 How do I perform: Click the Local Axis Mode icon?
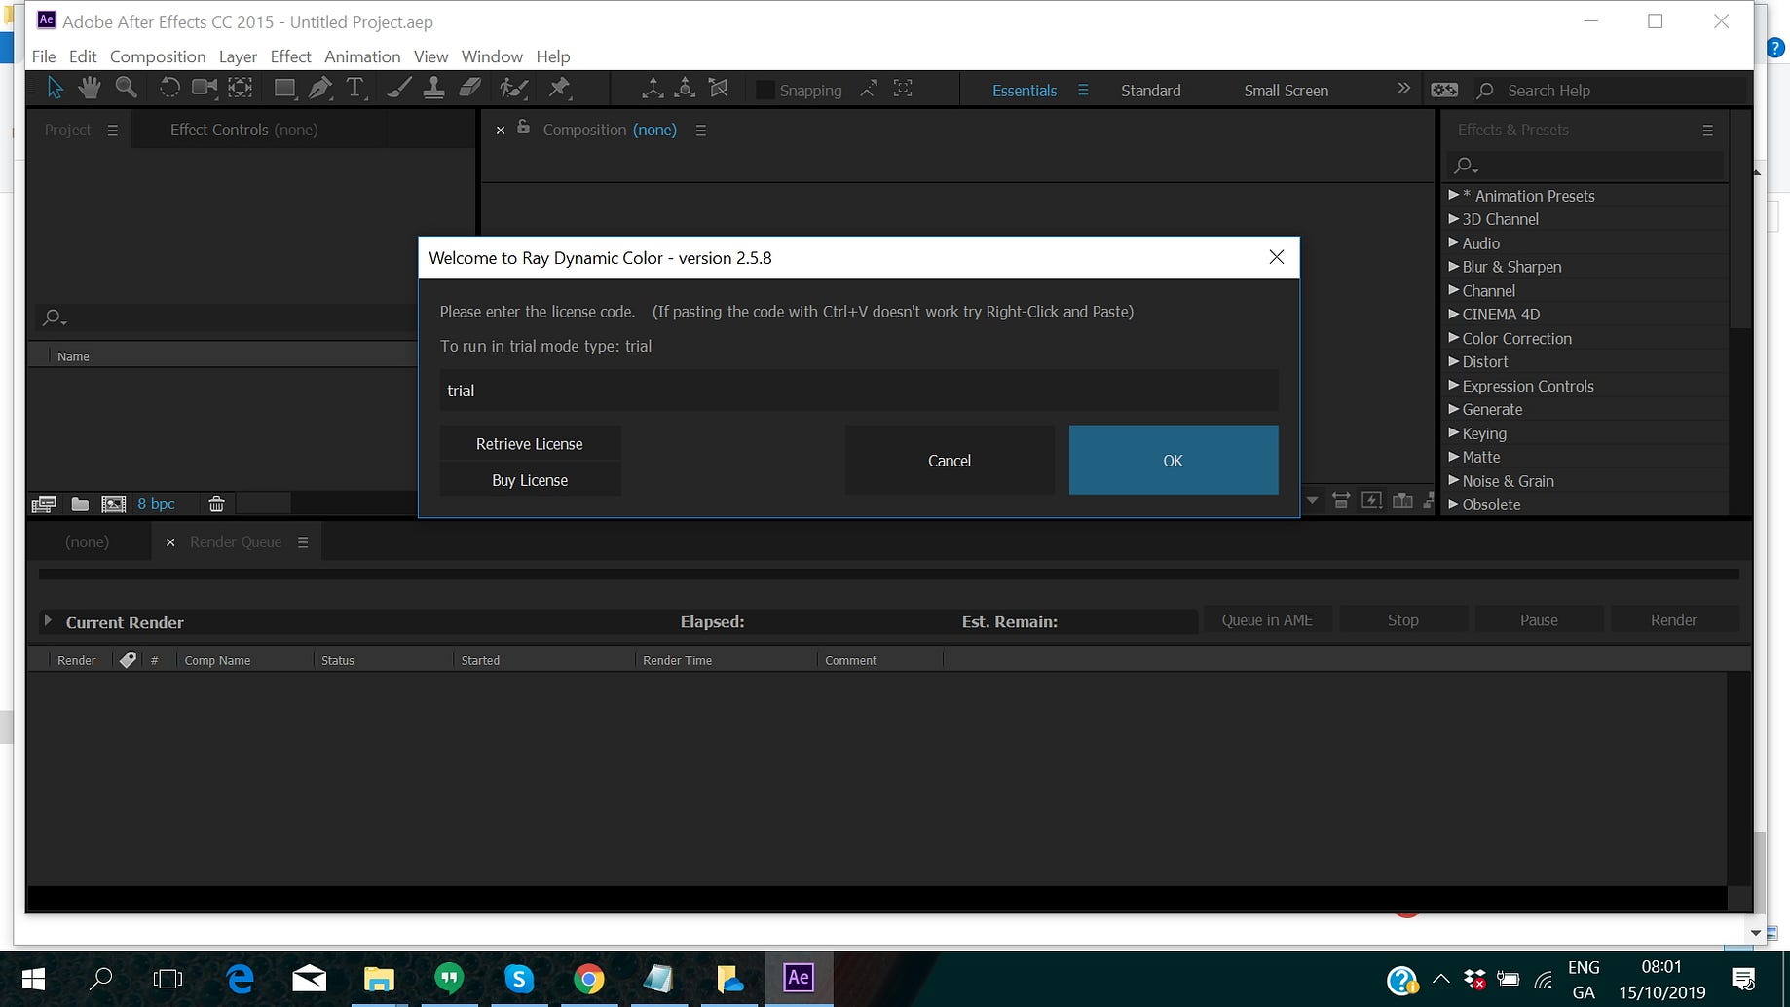pyautogui.click(x=653, y=89)
